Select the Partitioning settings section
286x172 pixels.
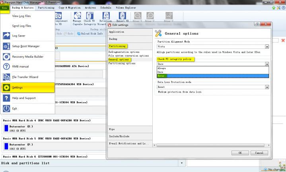(x=130, y=46)
